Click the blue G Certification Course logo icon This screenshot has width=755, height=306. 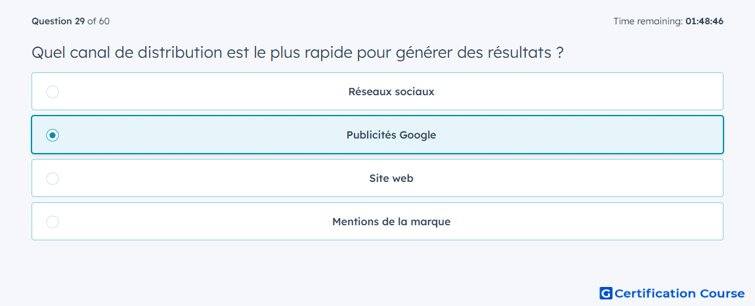[606, 293]
